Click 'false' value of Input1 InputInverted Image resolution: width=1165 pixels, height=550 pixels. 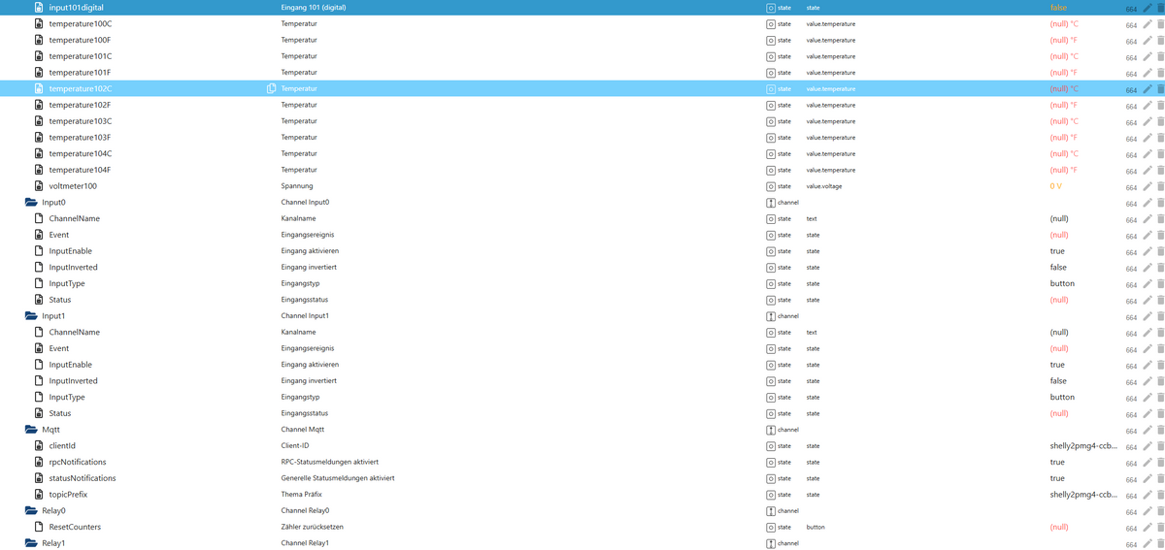tap(1058, 381)
